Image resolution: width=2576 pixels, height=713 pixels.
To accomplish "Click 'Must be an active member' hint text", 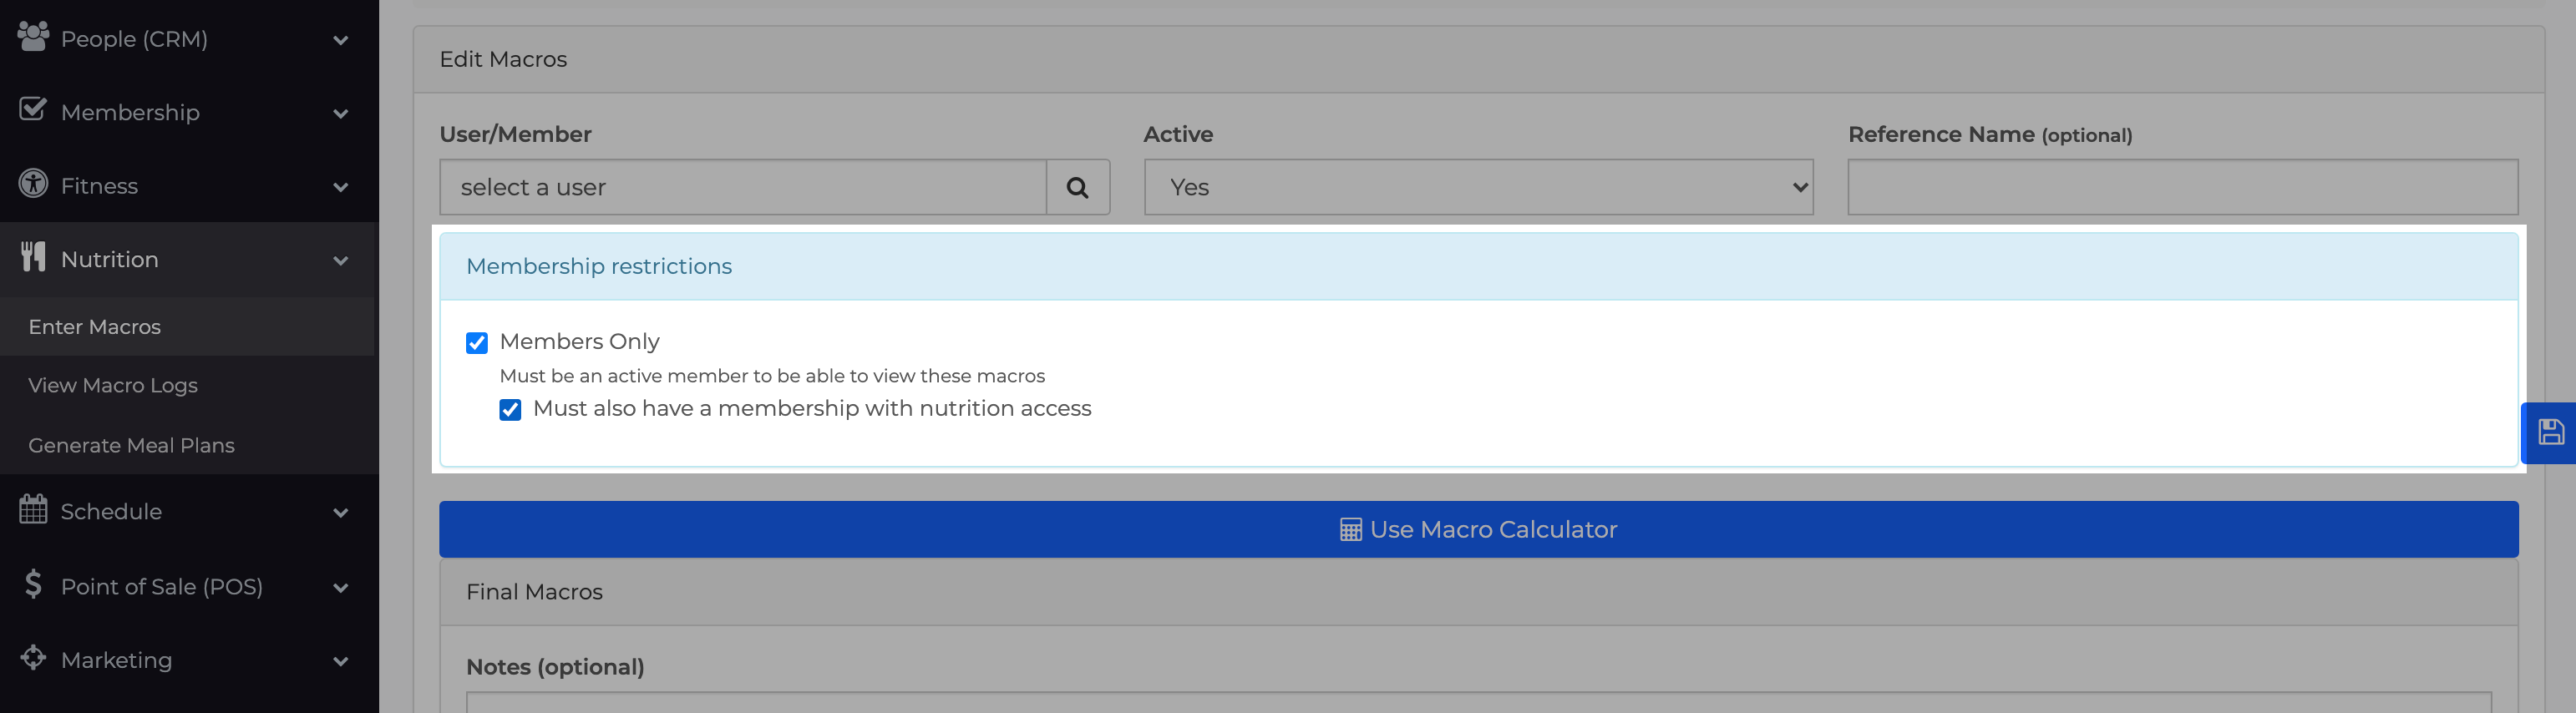I will [772, 376].
